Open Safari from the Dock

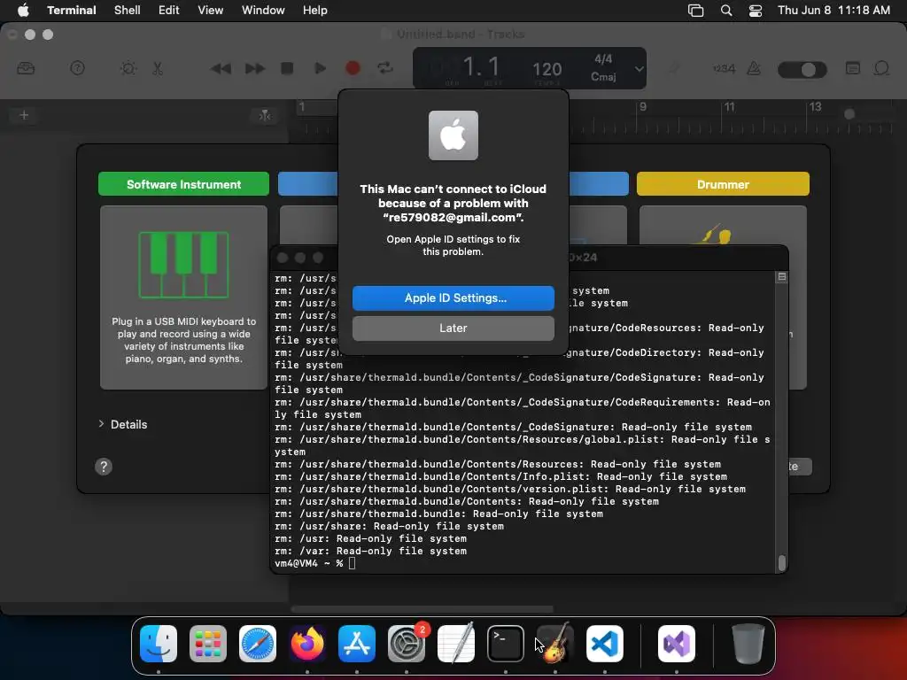(258, 643)
